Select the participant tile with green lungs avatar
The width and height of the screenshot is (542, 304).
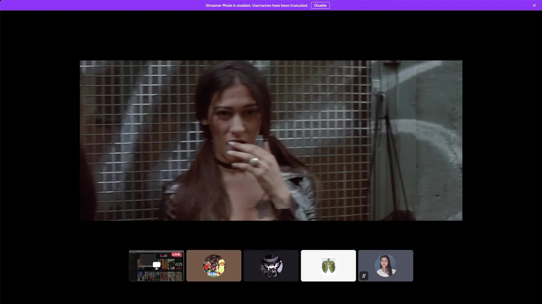(x=329, y=266)
